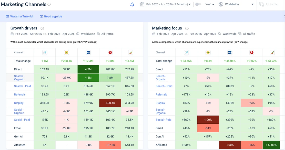Click info icon next to Marketing focus
This screenshot has width=285, height=150.
pyautogui.click(x=187, y=28)
